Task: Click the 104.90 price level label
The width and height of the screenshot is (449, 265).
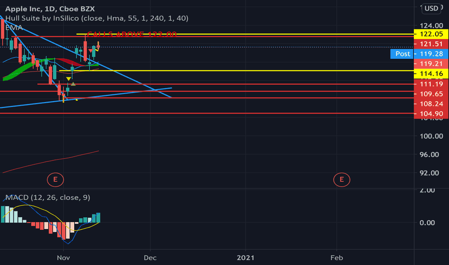Action: (431, 114)
